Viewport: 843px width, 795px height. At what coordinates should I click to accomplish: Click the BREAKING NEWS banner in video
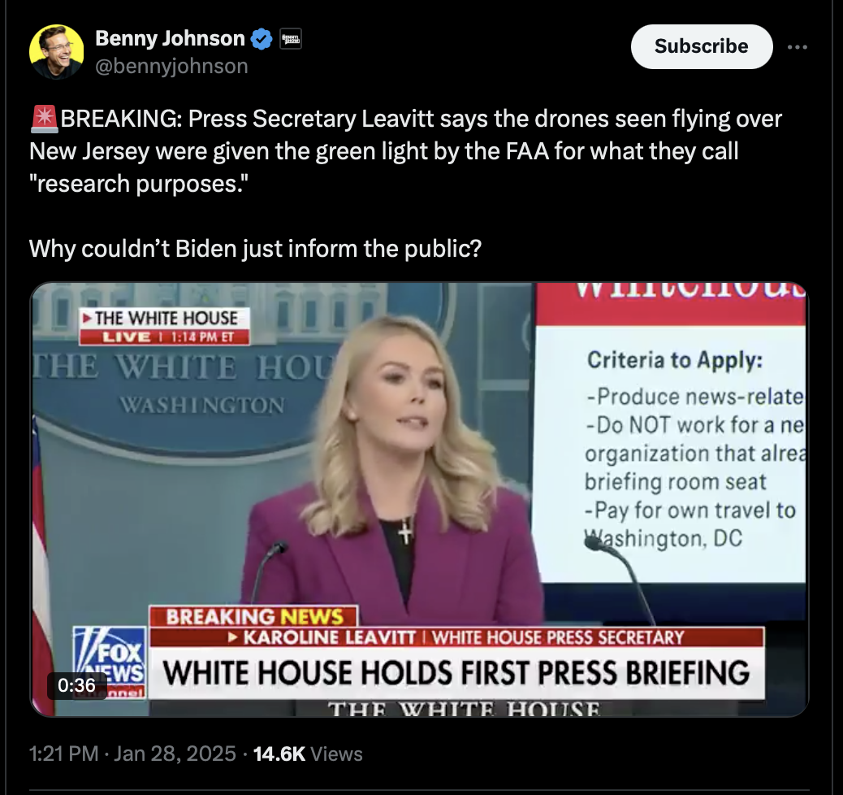[253, 616]
